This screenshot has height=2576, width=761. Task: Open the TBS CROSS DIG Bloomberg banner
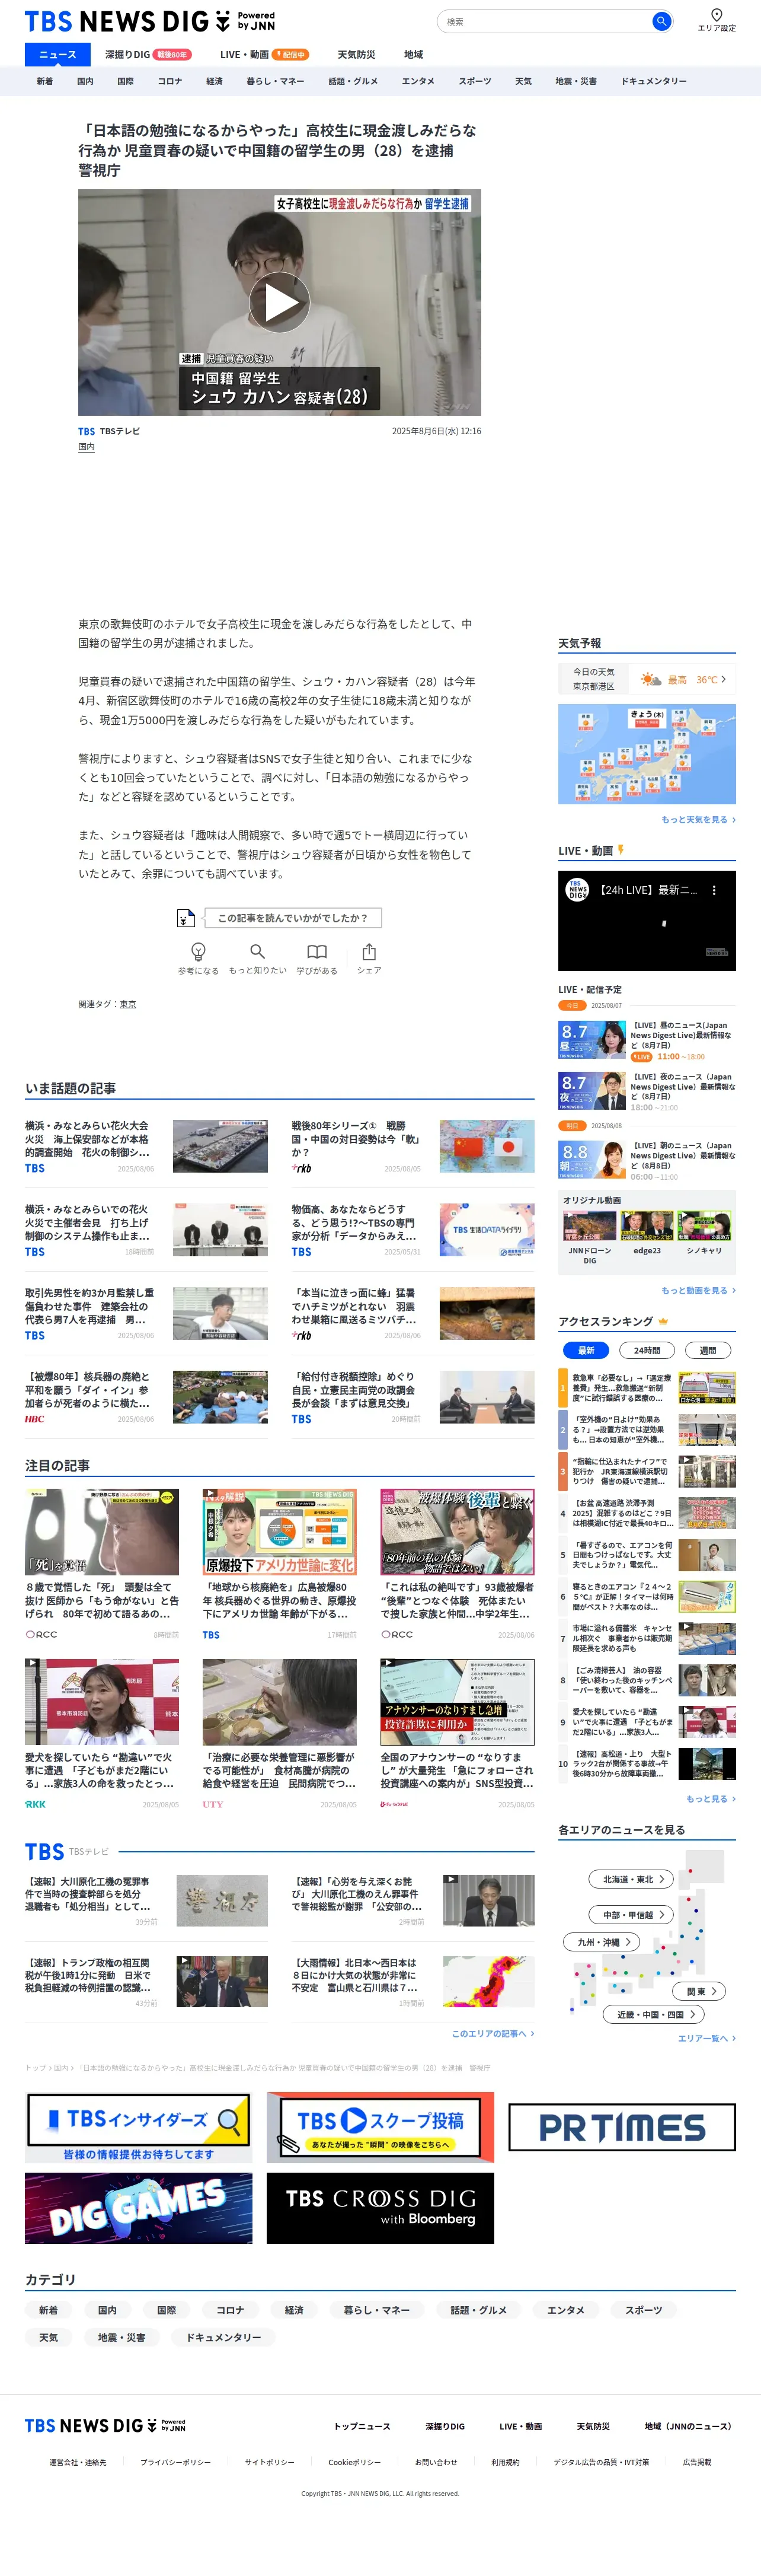(380, 2208)
